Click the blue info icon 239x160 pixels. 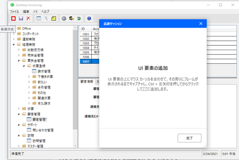click(x=89, y=18)
